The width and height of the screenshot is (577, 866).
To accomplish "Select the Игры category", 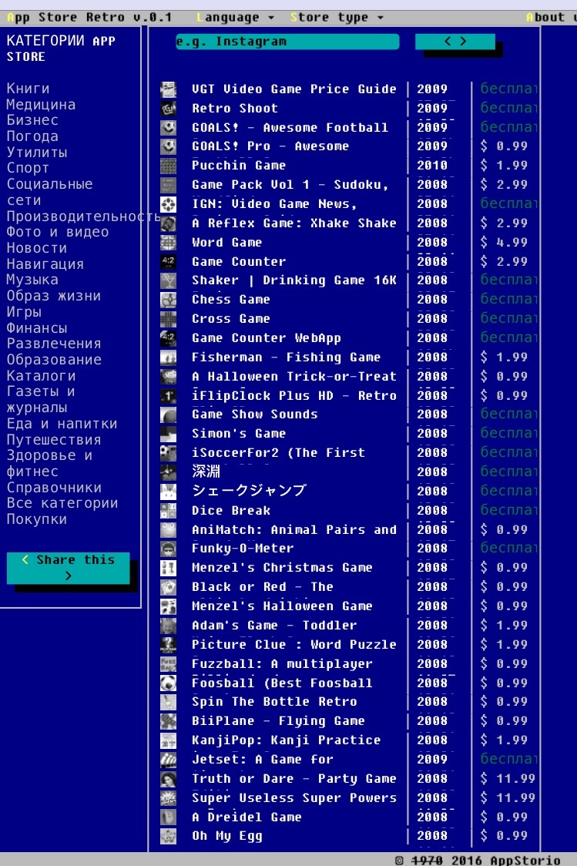I will (25, 312).
